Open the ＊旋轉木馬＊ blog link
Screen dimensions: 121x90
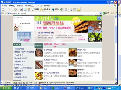[19, 61]
